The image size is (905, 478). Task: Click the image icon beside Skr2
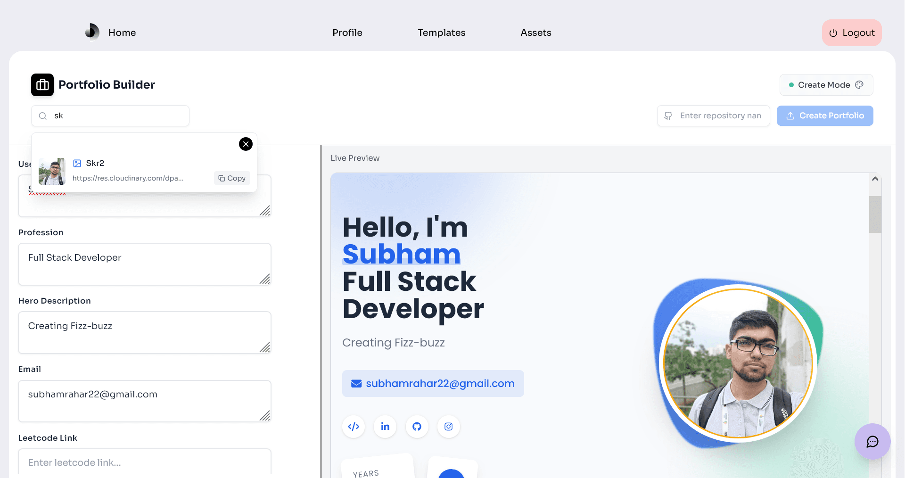[x=77, y=164]
